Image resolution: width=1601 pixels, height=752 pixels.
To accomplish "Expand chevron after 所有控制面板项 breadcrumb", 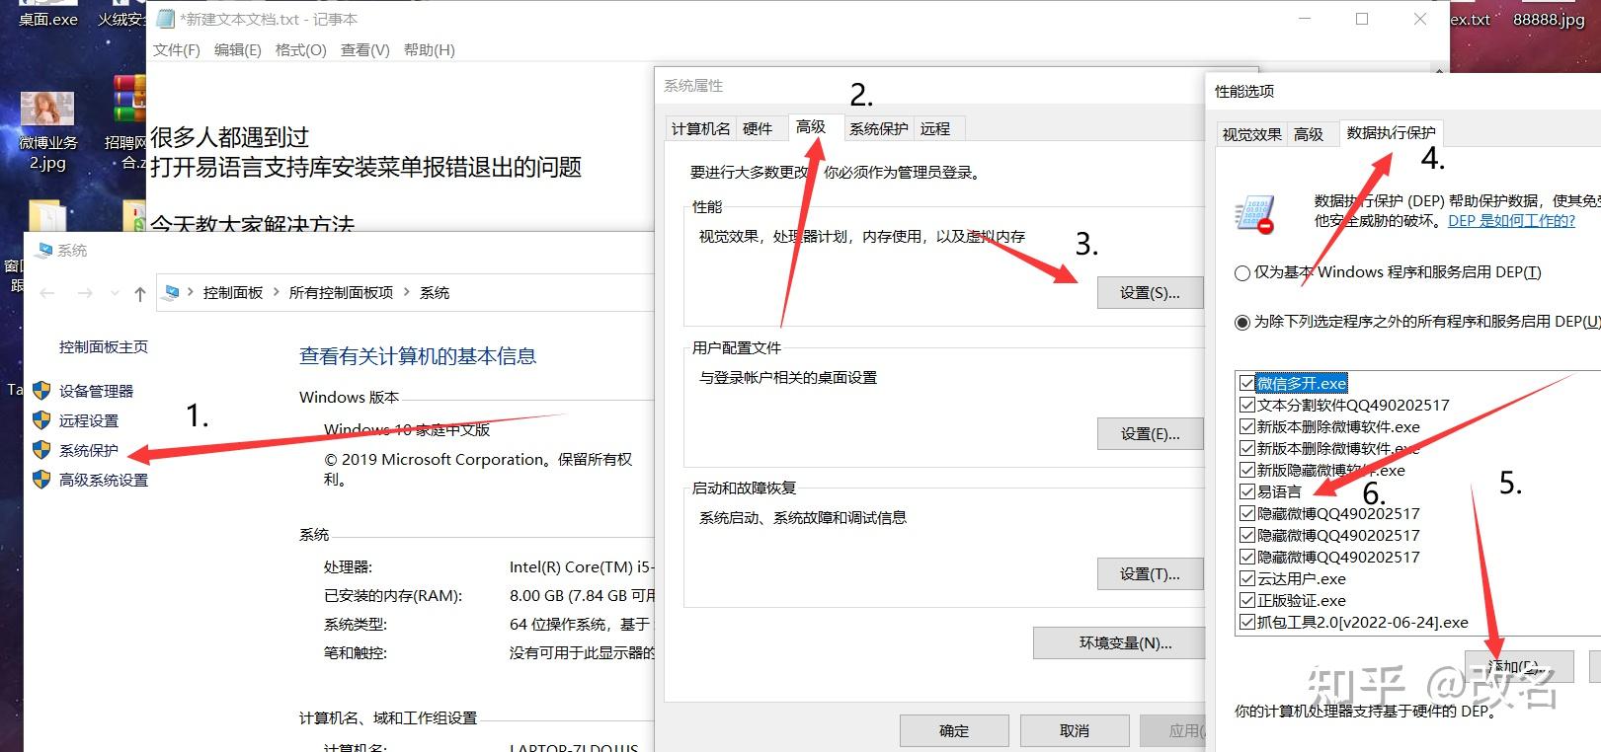I will (x=407, y=292).
